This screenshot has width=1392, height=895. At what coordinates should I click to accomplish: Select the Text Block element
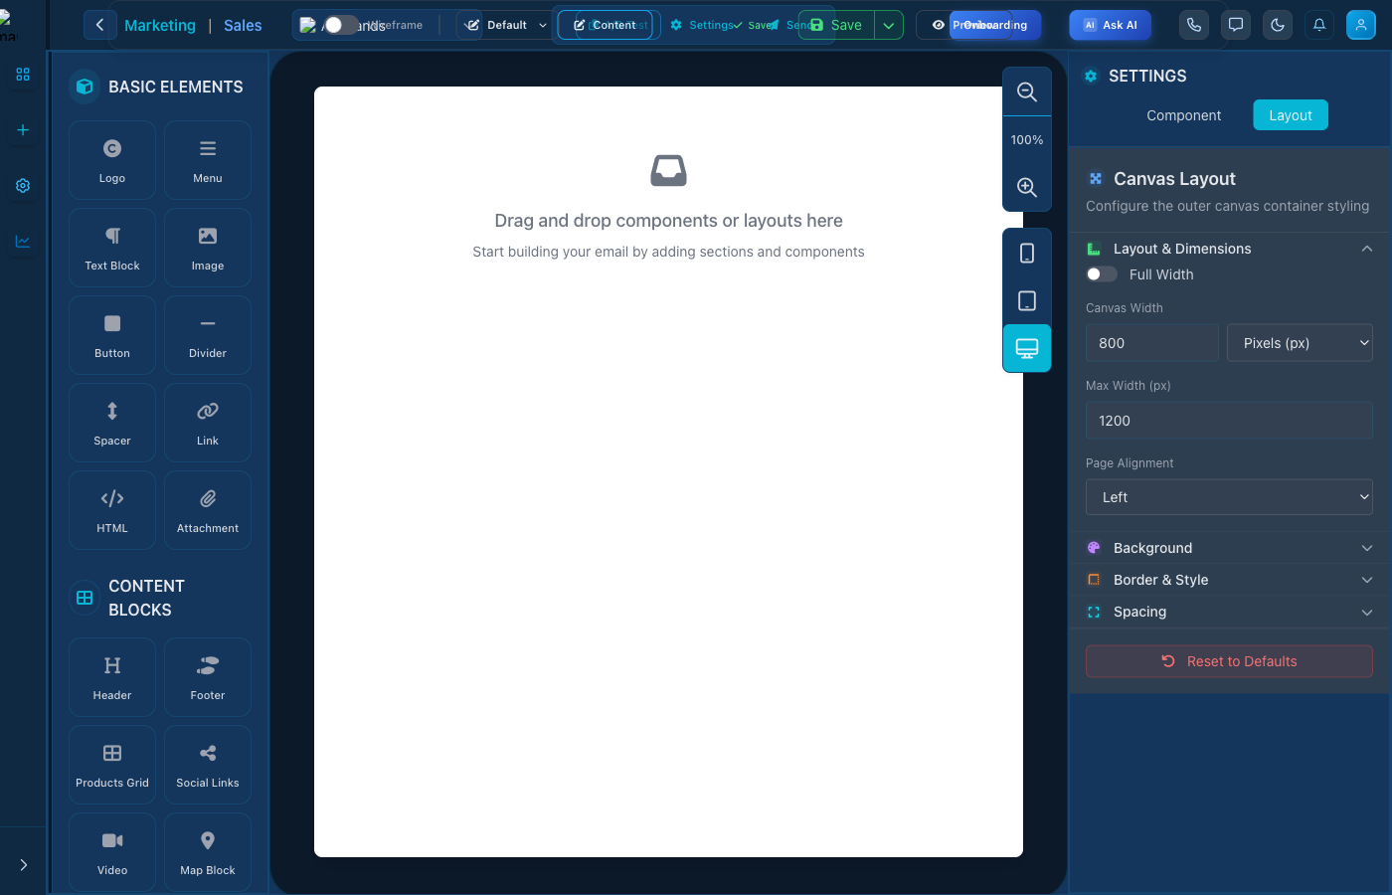112,248
